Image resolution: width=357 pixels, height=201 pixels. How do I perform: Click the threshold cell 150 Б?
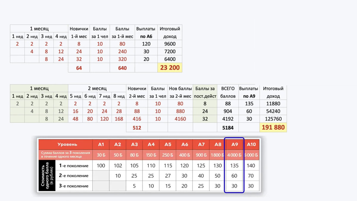[x=151, y=155]
